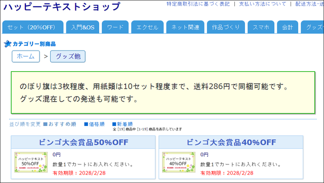Image resolution: width=324 pixels, height=183 pixels.
Task: Switch to the 入門&OS tab
Action: click(83, 27)
